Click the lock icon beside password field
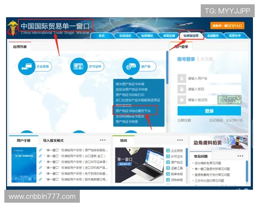The width and height of the screenshot is (259, 207). point(182,89)
